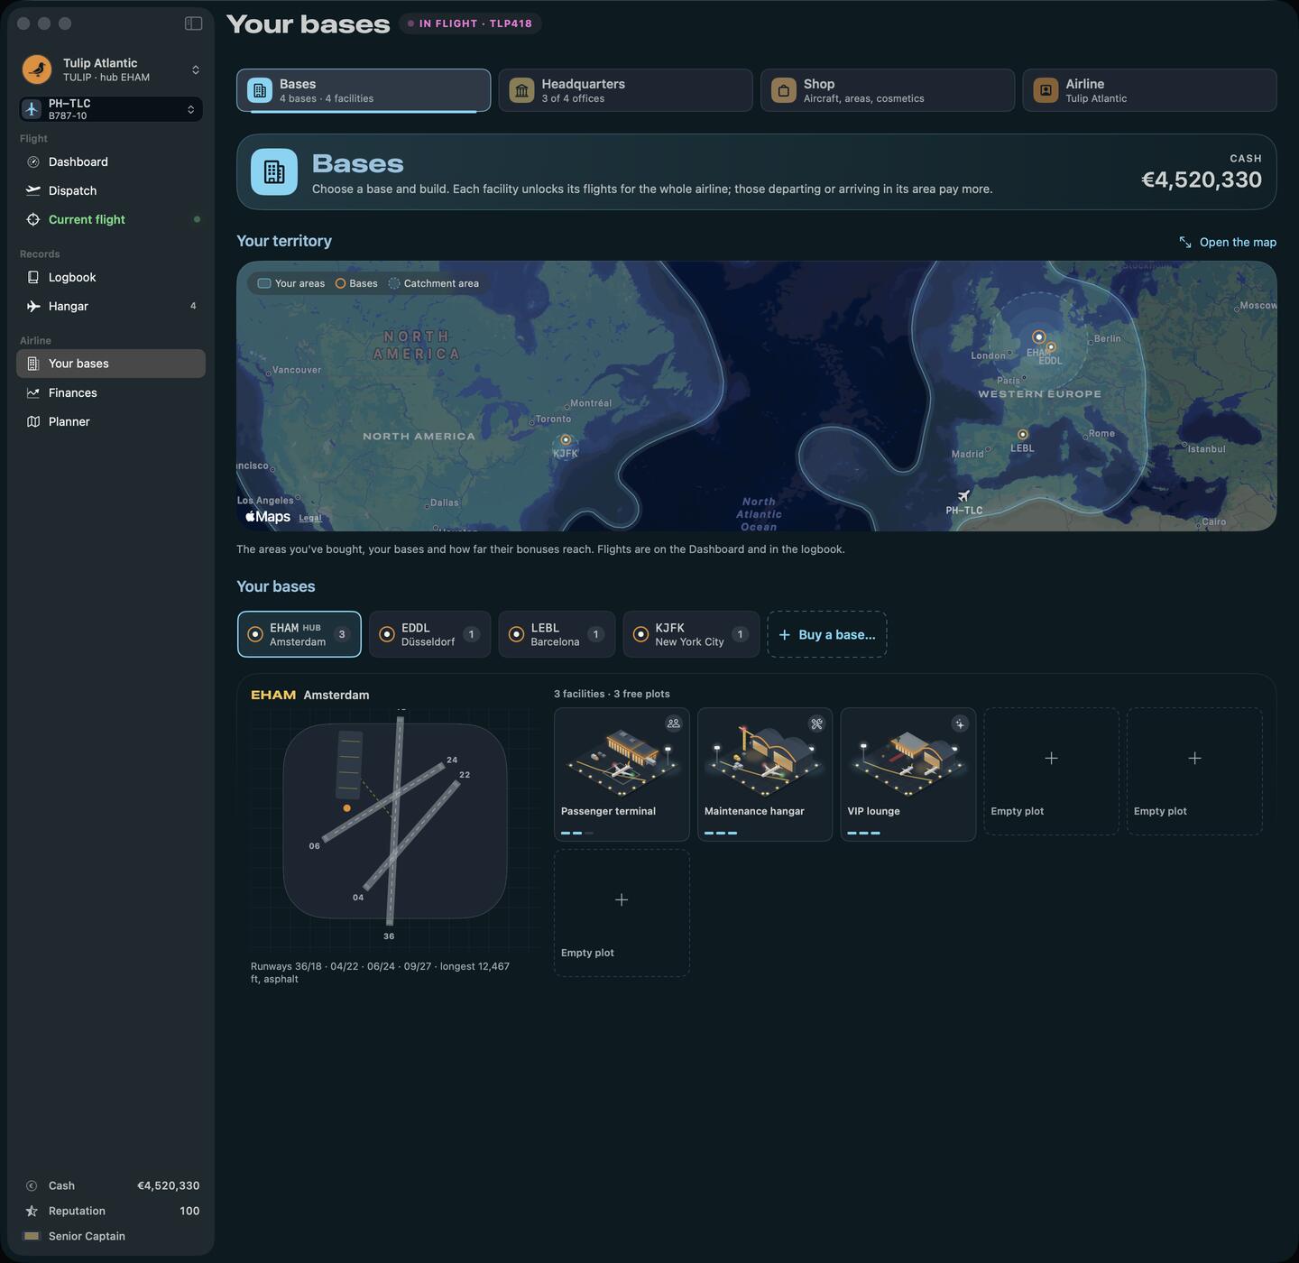Click the Current flight crosshair icon
The height and width of the screenshot is (1263, 1299).
pos(33,219)
